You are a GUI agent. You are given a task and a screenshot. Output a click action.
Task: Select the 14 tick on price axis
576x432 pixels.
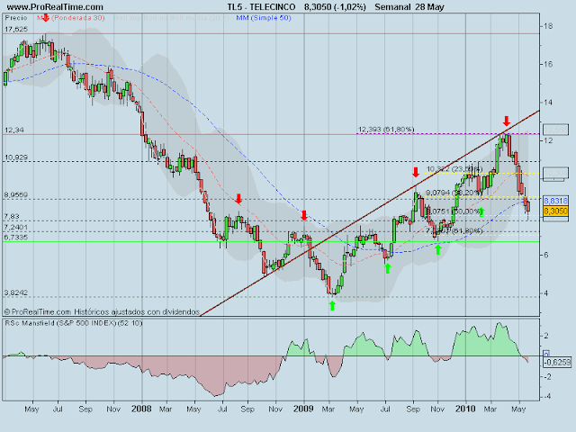pyautogui.click(x=548, y=102)
